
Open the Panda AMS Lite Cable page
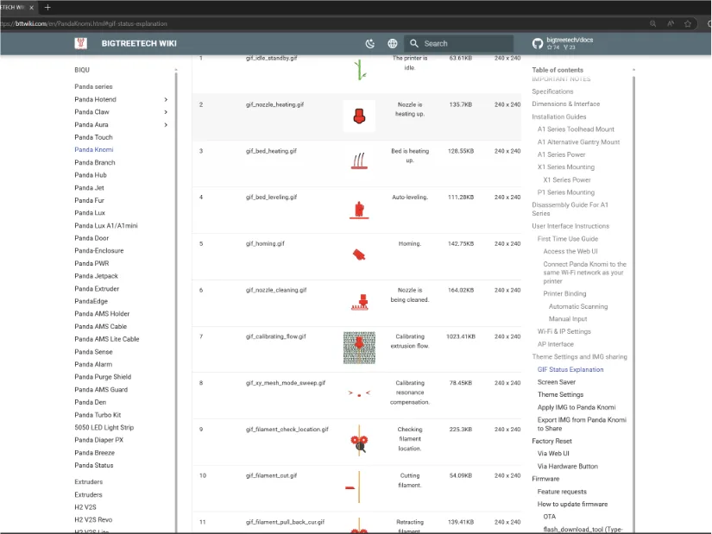click(x=107, y=339)
